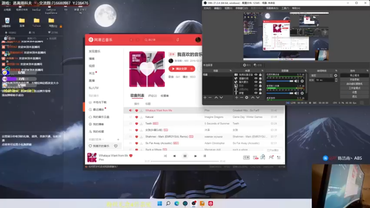Collapse the 创建的歌单 section
The width and height of the screenshot is (370, 208).
[96, 140]
